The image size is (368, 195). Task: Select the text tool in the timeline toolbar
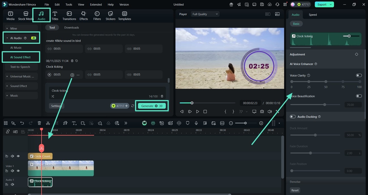(74, 123)
